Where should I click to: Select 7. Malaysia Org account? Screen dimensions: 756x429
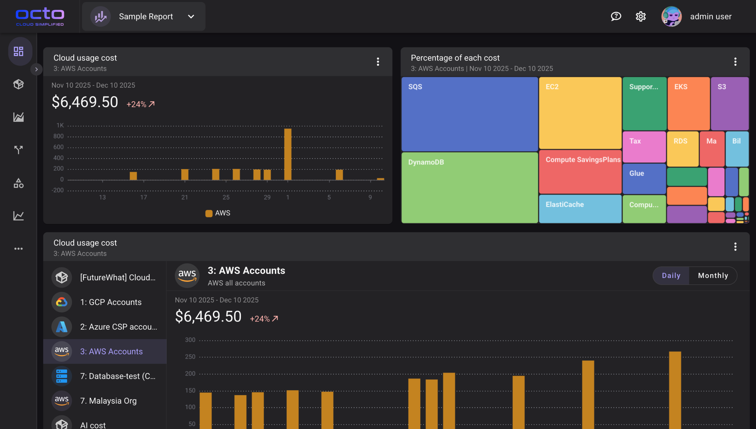click(x=108, y=401)
